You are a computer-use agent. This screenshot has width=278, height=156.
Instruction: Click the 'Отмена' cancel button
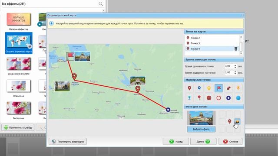click(231, 142)
